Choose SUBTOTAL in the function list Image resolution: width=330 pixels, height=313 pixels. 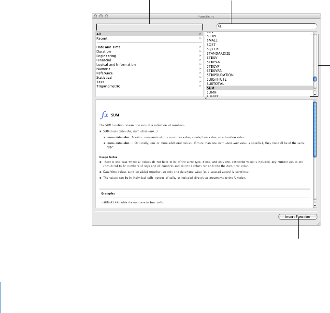click(259, 84)
